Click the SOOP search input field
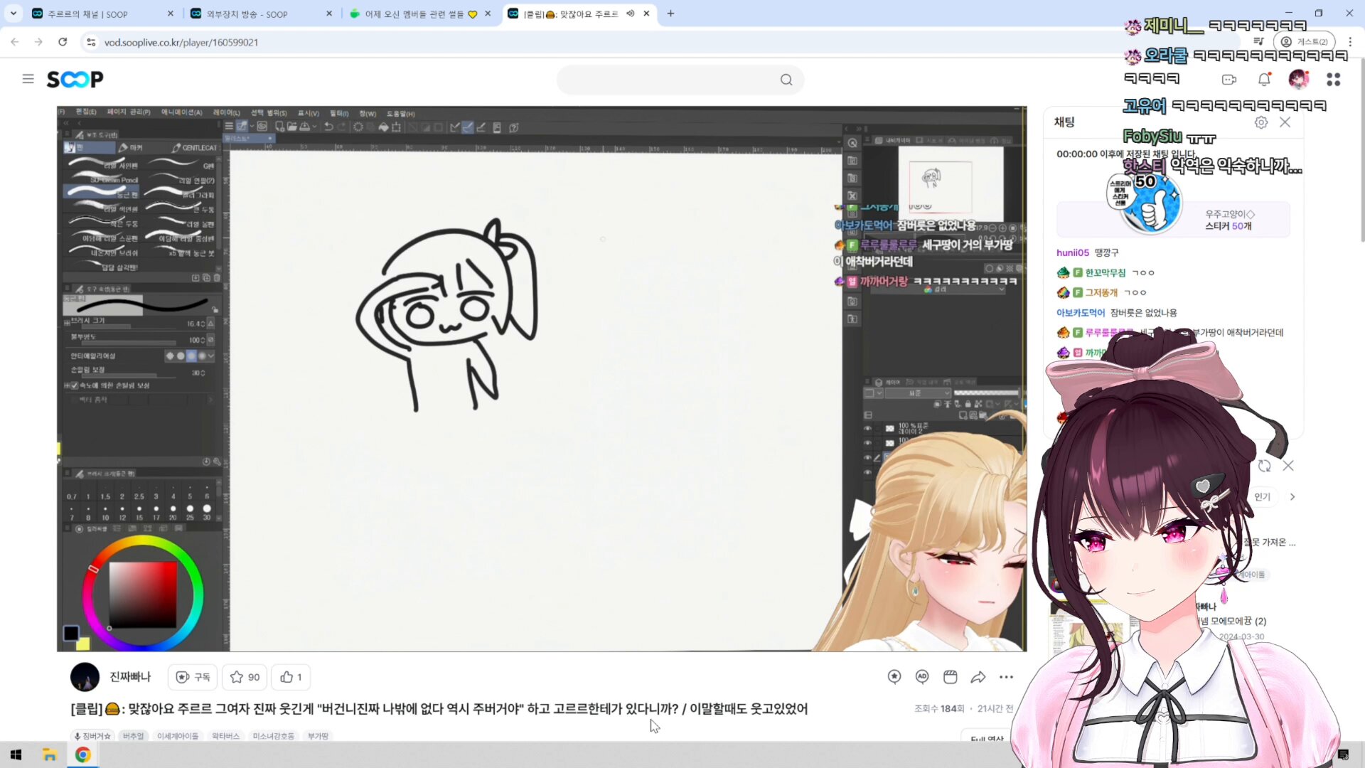This screenshot has height=768, width=1365. [668, 80]
